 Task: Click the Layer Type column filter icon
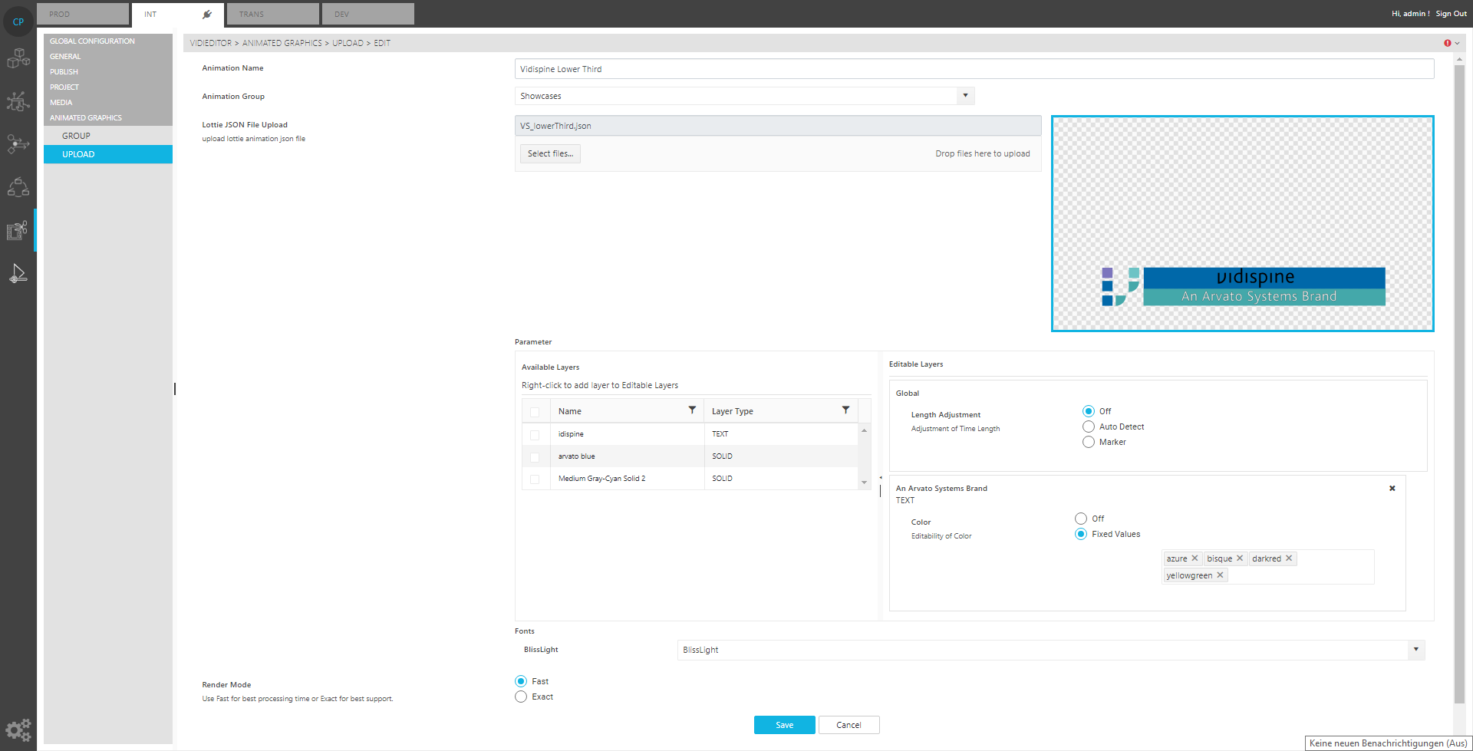(x=845, y=410)
